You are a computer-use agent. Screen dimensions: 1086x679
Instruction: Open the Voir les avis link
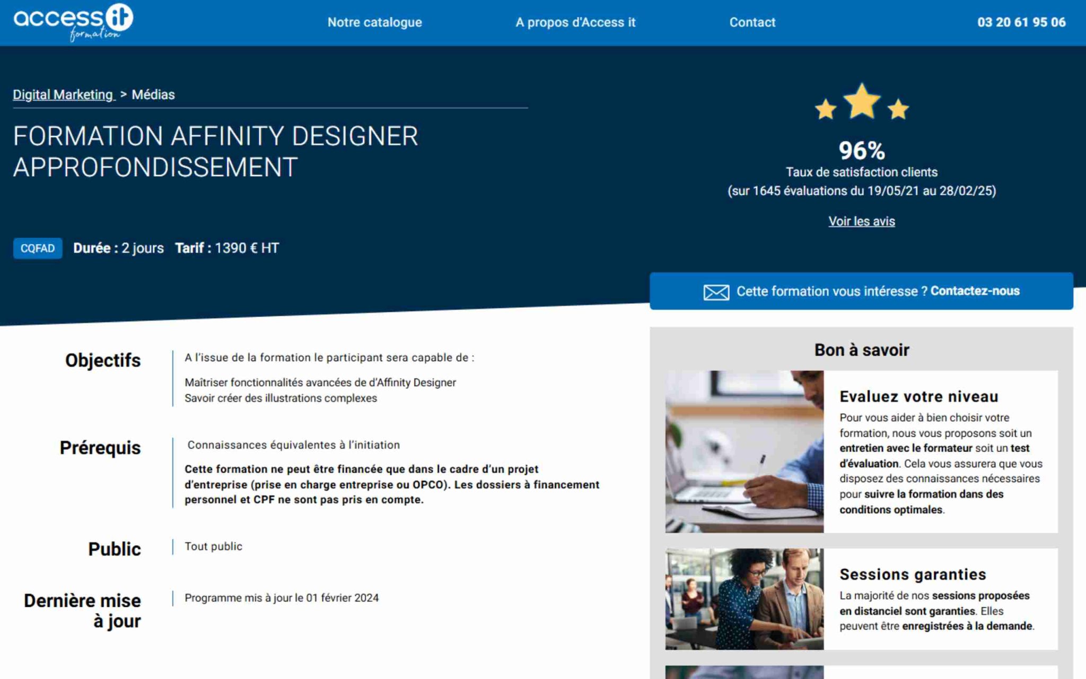click(x=862, y=221)
